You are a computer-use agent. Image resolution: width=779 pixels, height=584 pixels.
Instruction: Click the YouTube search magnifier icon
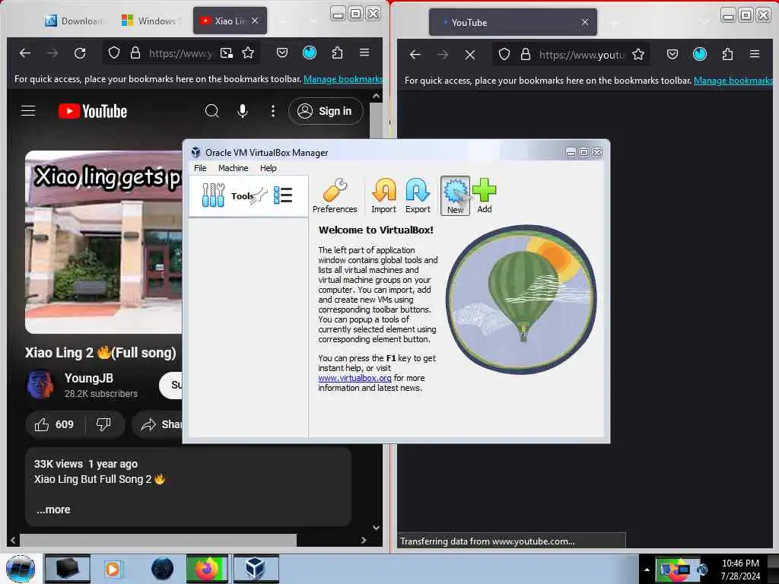212,111
